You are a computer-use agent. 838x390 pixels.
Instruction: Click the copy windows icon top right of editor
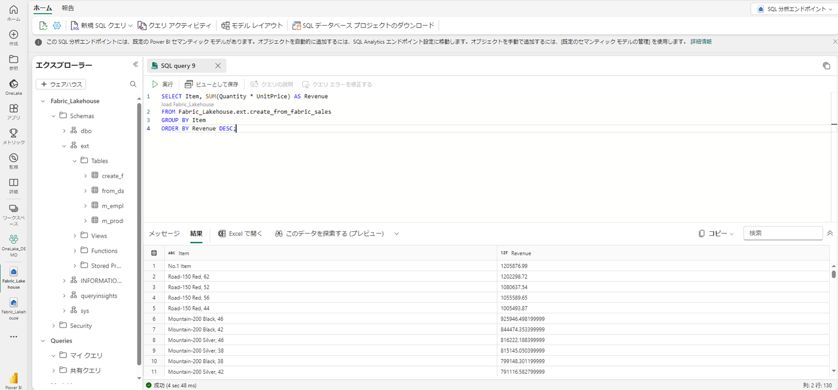(826, 66)
